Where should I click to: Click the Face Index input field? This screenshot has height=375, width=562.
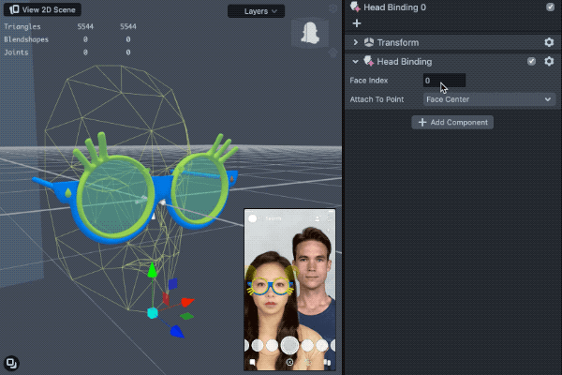point(444,81)
